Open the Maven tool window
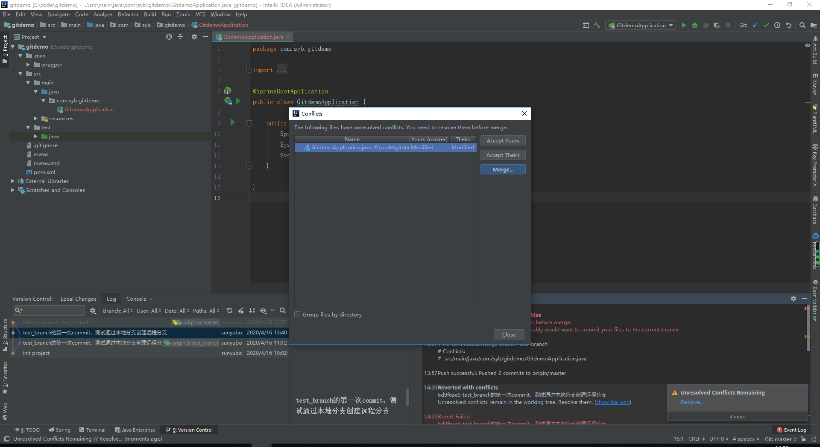Image resolution: width=820 pixels, height=447 pixels. [x=815, y=84]
